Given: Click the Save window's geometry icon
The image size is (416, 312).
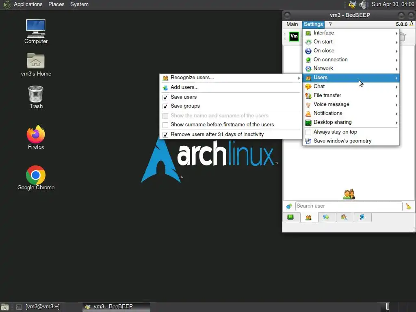Looking at the screenshot, I should pos(308,141).
